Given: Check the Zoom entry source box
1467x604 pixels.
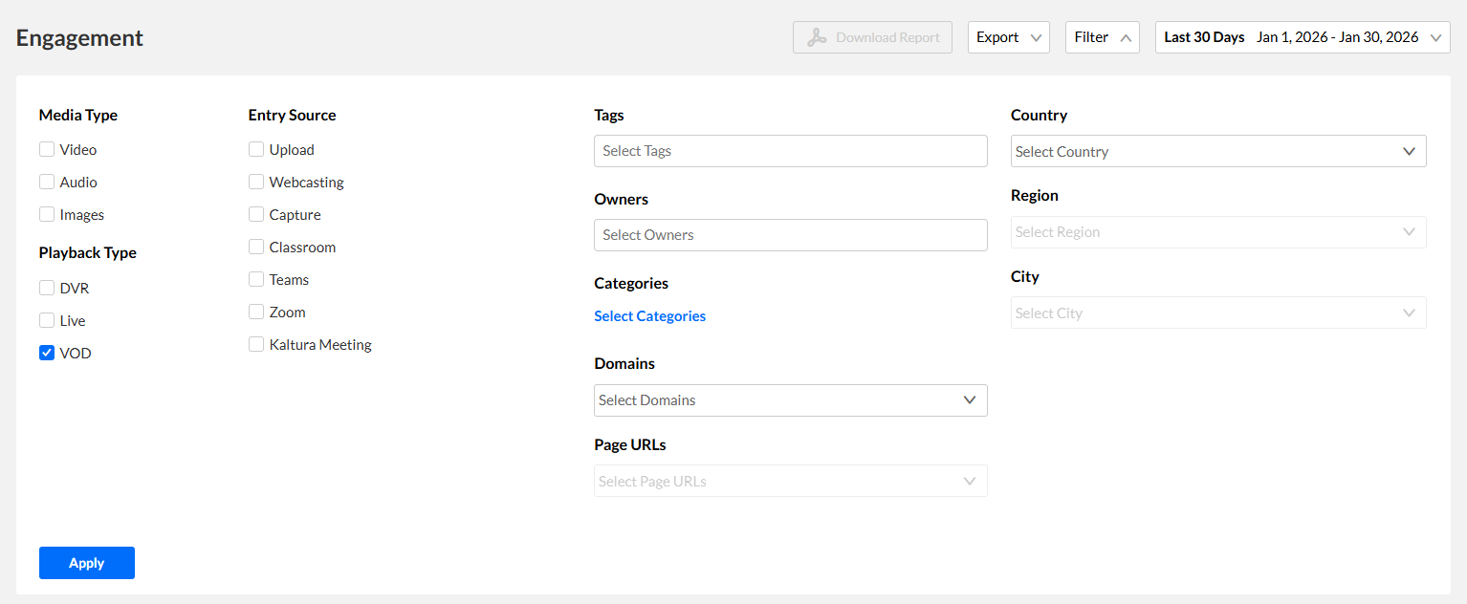Looking at the screenshot, I should click(x=256, y=312).
